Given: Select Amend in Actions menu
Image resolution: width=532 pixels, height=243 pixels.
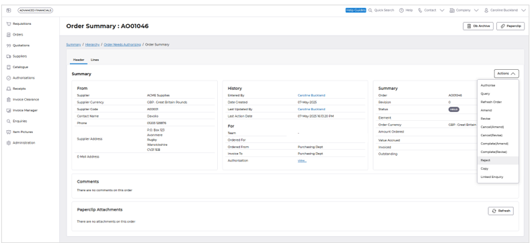Looking at the screenshot, I should [x=498, y=110].
